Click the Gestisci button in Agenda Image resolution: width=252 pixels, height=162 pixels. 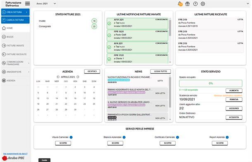(x=92, y=71)
